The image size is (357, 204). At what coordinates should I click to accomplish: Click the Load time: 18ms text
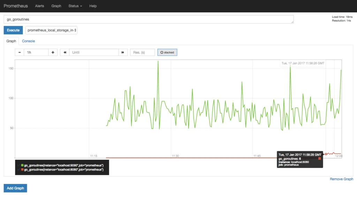tap(342, 17)
